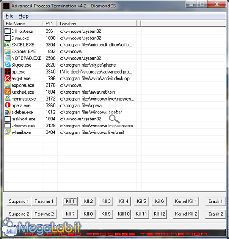Click the apt.exe red cross icon
229x239 pixels.
coord(7,72)
